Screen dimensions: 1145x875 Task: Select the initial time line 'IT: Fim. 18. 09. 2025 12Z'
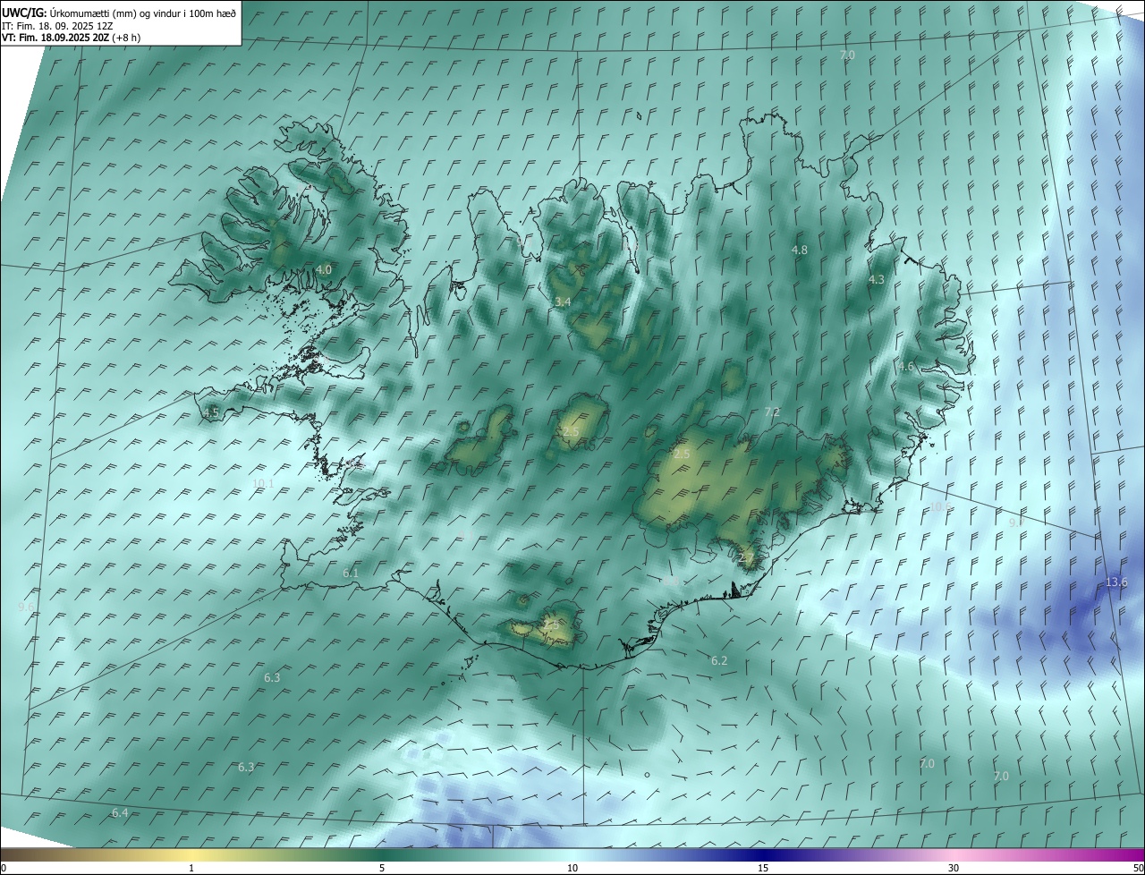(56, 26)
